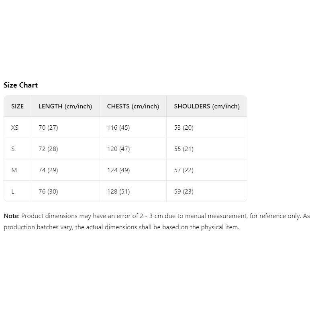Image resolution: width=310 pixels, height=310 pixels.
Task: Click the 59 (23) shoulders value
Action: (x=184, y=192)
